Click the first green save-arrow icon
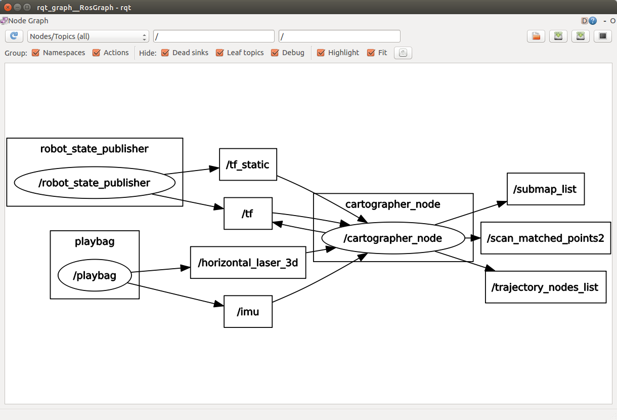Image resolution: width=617 pixels, height=420 pixels. click(x=558, y=36)
